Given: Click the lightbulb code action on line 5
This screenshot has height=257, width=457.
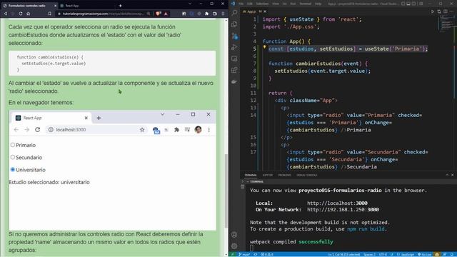Looking at the screenshot, I should tap(265, 46).
